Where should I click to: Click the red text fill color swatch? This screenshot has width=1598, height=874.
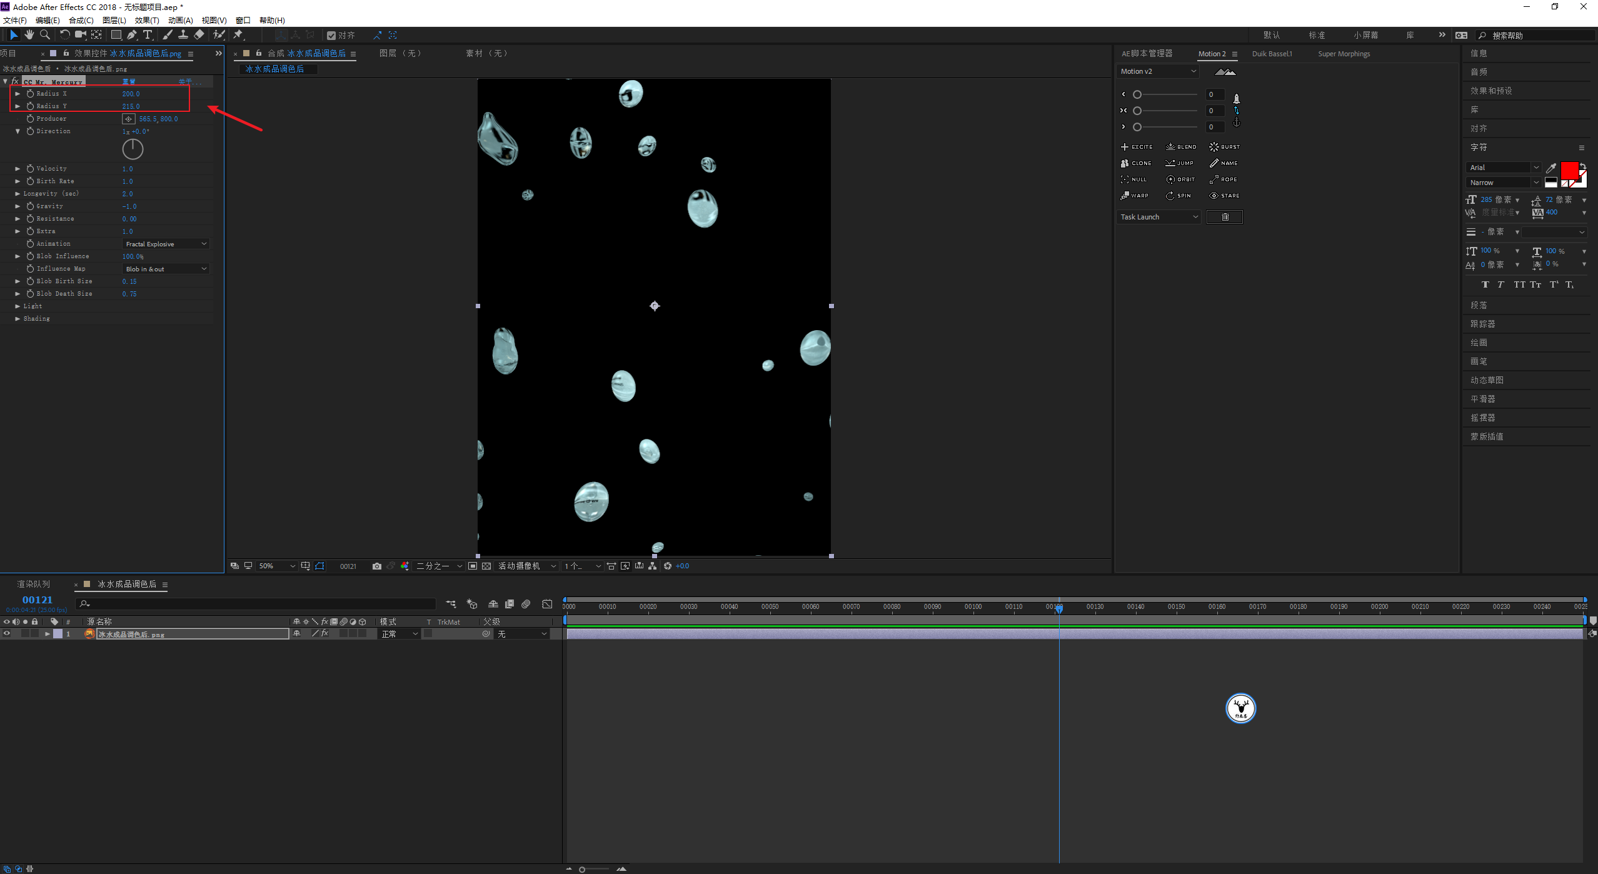pyautogui.click(x=1569, y=170)
